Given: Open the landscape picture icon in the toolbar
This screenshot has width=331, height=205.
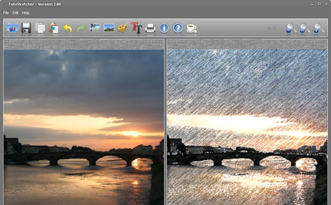Looking at the screenshot, I should pos(109,28).
